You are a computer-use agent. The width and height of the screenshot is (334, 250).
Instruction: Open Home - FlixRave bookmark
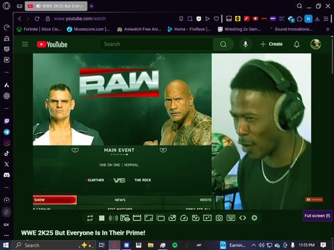(x=189, y=29)
